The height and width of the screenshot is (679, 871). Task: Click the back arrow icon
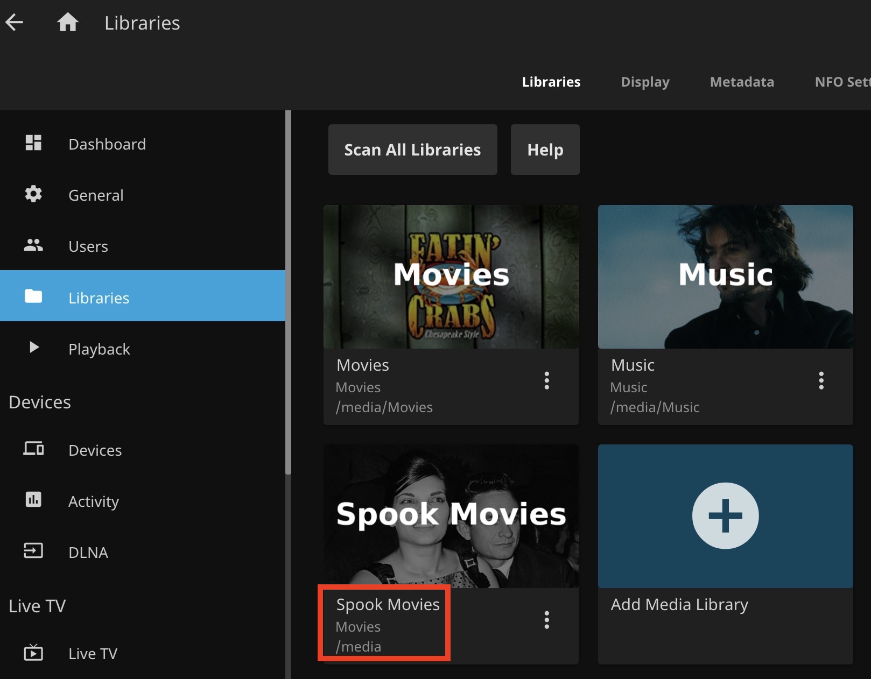pyautogui.click(x=15, y=23)
